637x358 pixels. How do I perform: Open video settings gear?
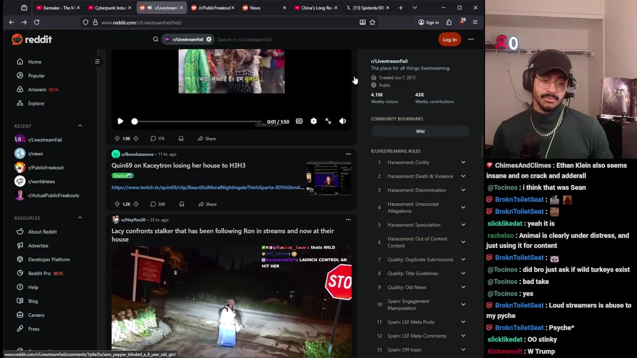[x=314, y=121]
